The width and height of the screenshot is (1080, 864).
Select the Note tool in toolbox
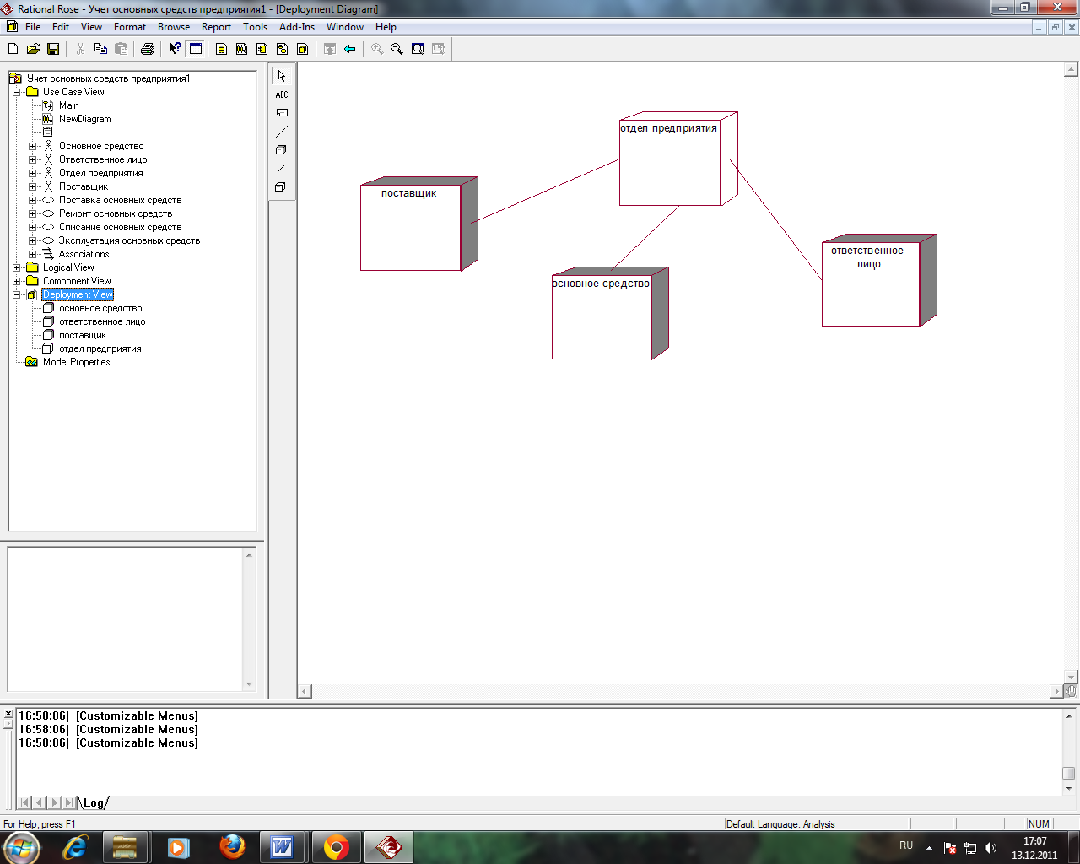point(282,113)
